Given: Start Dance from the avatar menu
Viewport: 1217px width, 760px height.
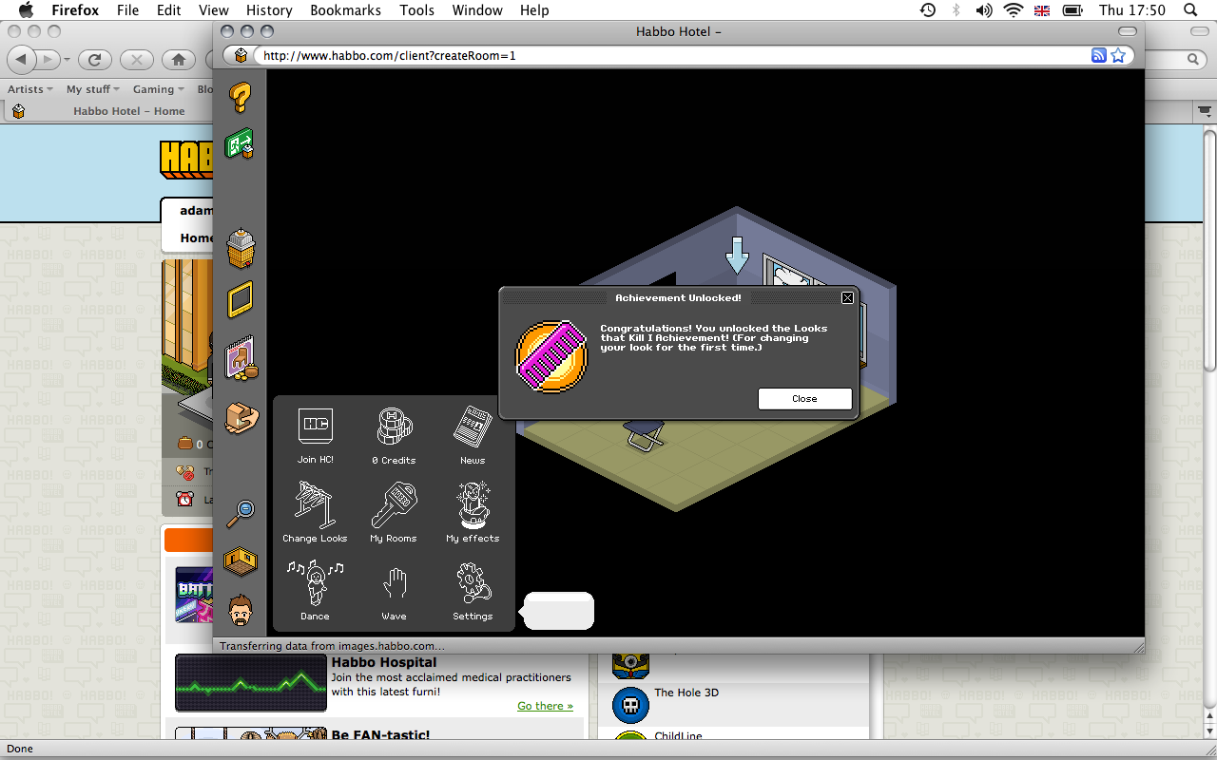Looking at the screenshot, I should coord(315,591).
